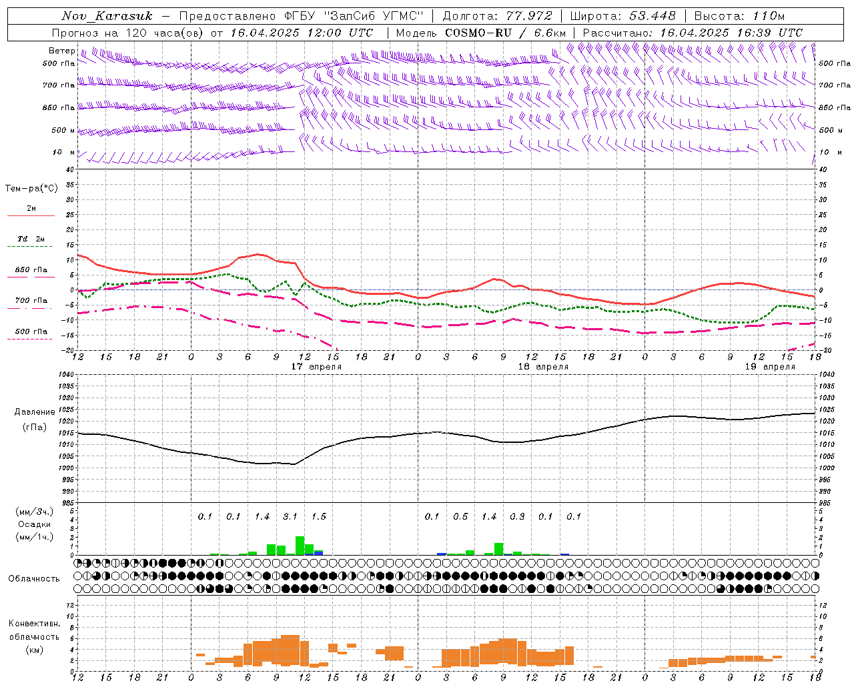Click the 700 гПа entry in temperature legend
854x683 pixels.
click(31, 301)
